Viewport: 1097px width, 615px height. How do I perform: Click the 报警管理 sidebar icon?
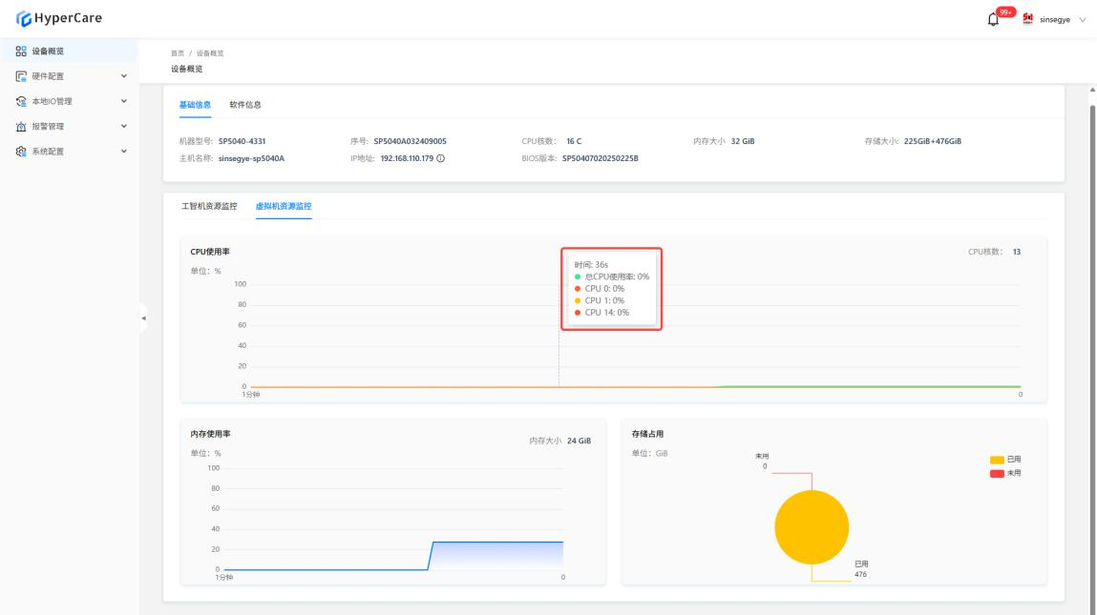22,126
